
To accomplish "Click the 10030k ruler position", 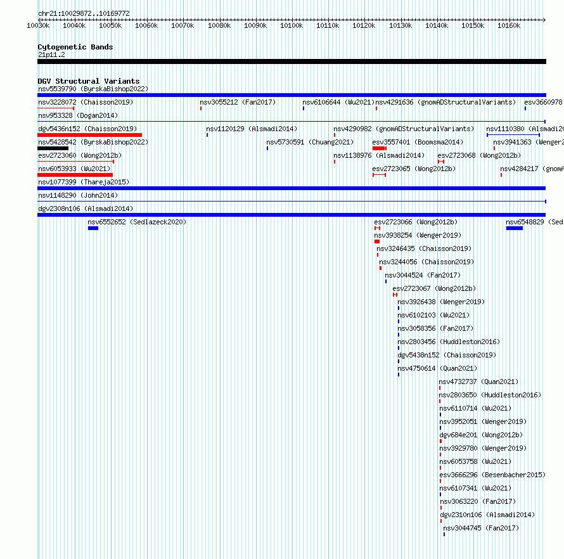I will coord(38,25).
